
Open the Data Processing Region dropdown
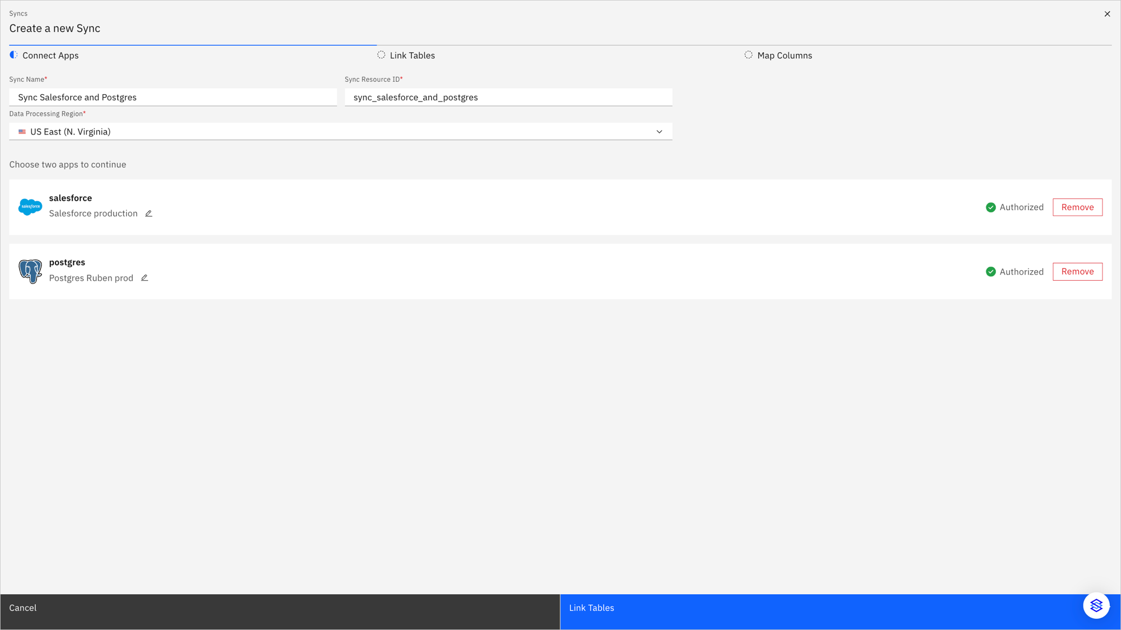tap(341, 132)
